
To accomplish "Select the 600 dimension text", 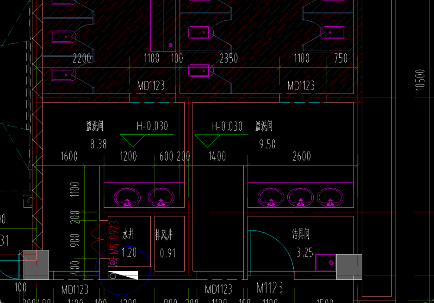I will 167,156.
